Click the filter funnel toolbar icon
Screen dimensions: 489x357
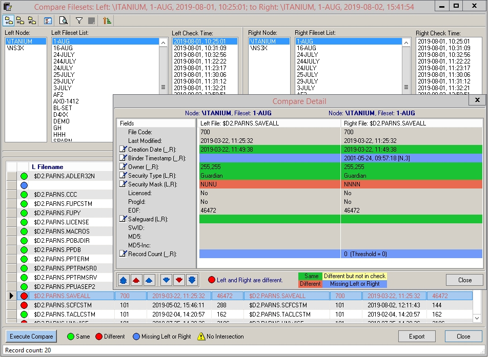(79, 20)
